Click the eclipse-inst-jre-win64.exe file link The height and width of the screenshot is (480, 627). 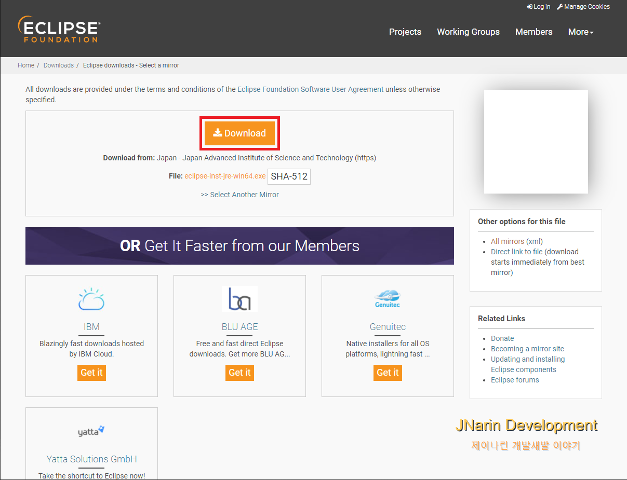coord(225,176)
